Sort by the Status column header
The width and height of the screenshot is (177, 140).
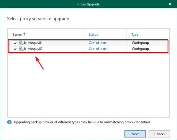point(93,35)
